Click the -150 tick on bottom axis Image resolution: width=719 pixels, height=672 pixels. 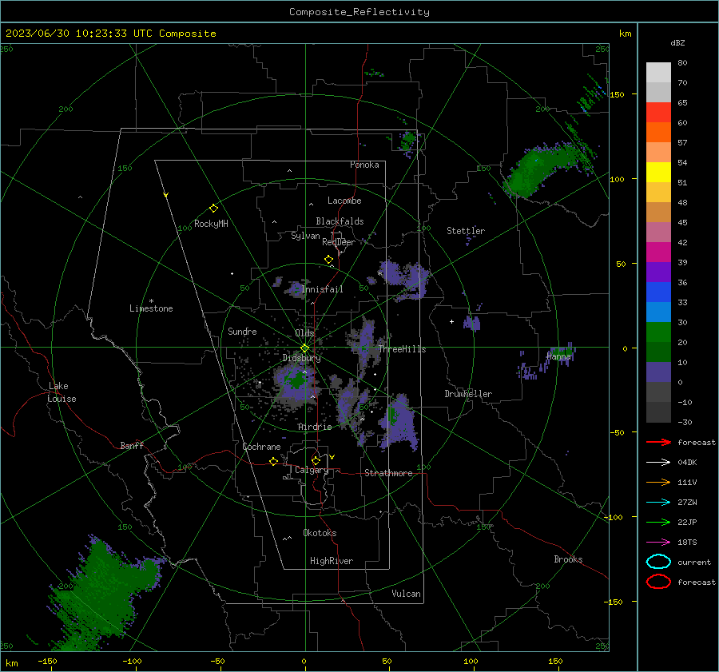click(47, 661)
